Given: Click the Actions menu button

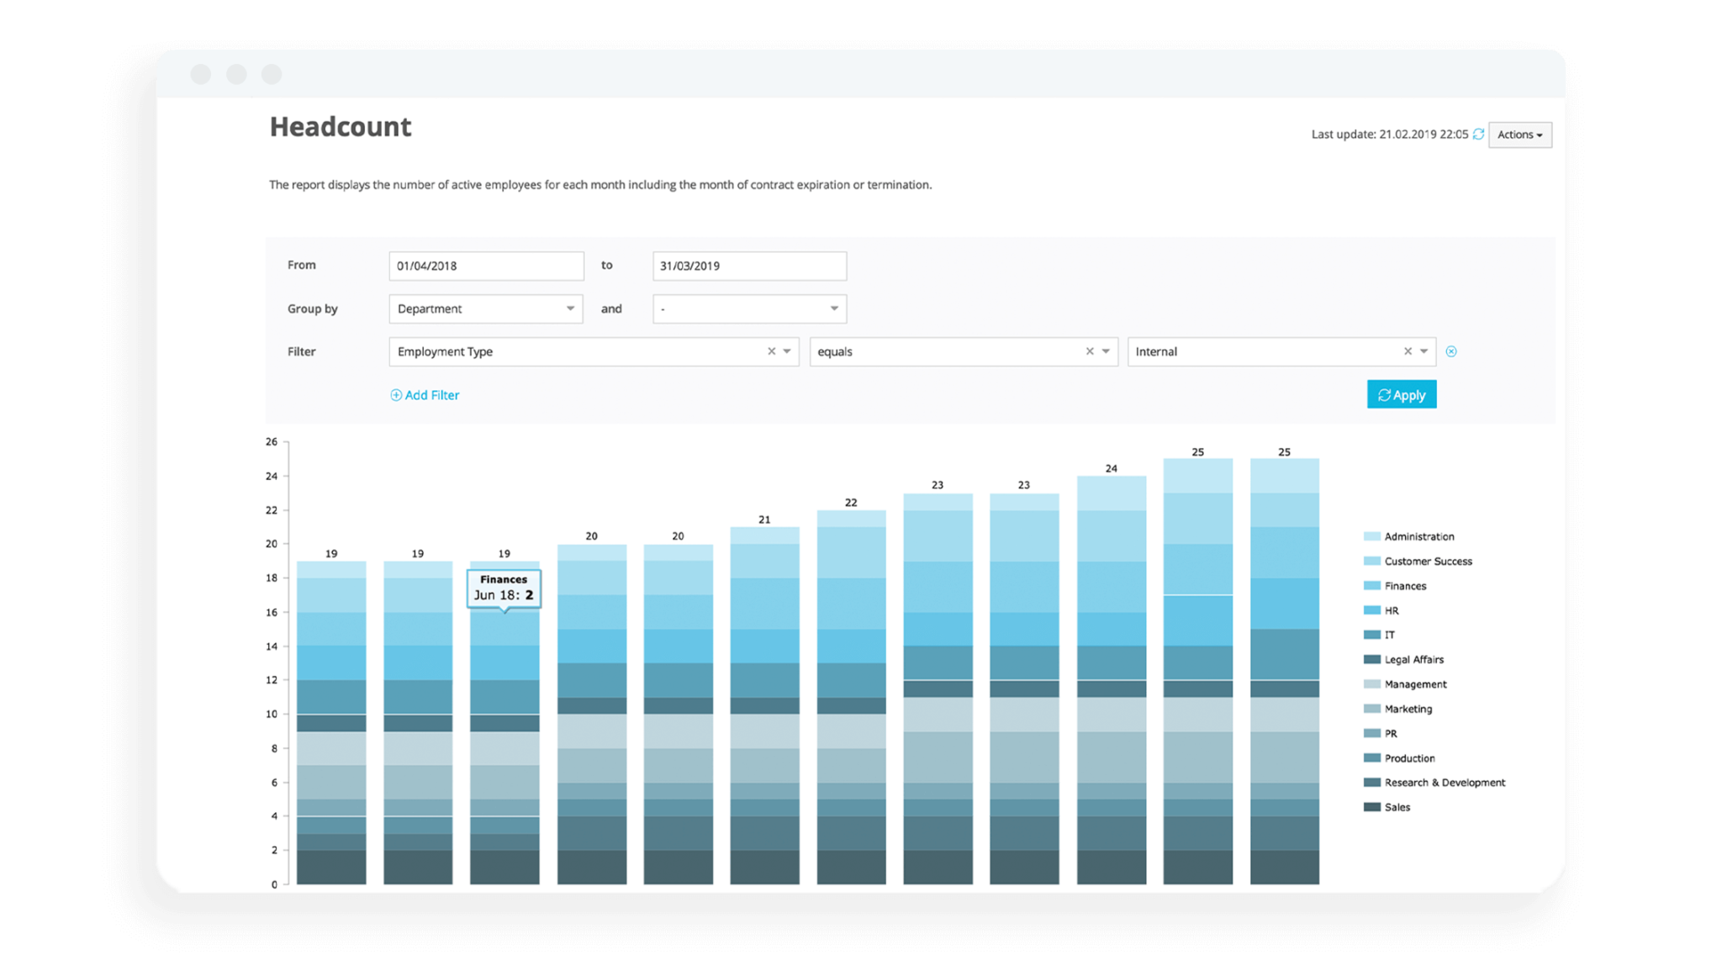Looking at the screenshot, I should [x=1524, y=134].
